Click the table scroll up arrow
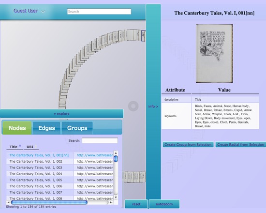The image size is (266, 213). point(116,153)
